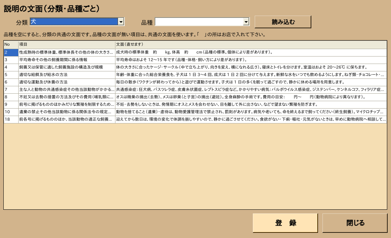
Task: Edit text 毎日の散歩(ワクチンが終わってから)
Action: click(251, 82)
